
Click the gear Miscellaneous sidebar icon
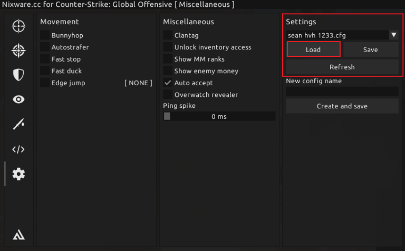pos(18,174)
